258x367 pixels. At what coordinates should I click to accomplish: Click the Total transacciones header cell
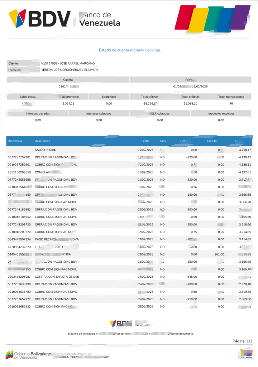pos(231,97)
